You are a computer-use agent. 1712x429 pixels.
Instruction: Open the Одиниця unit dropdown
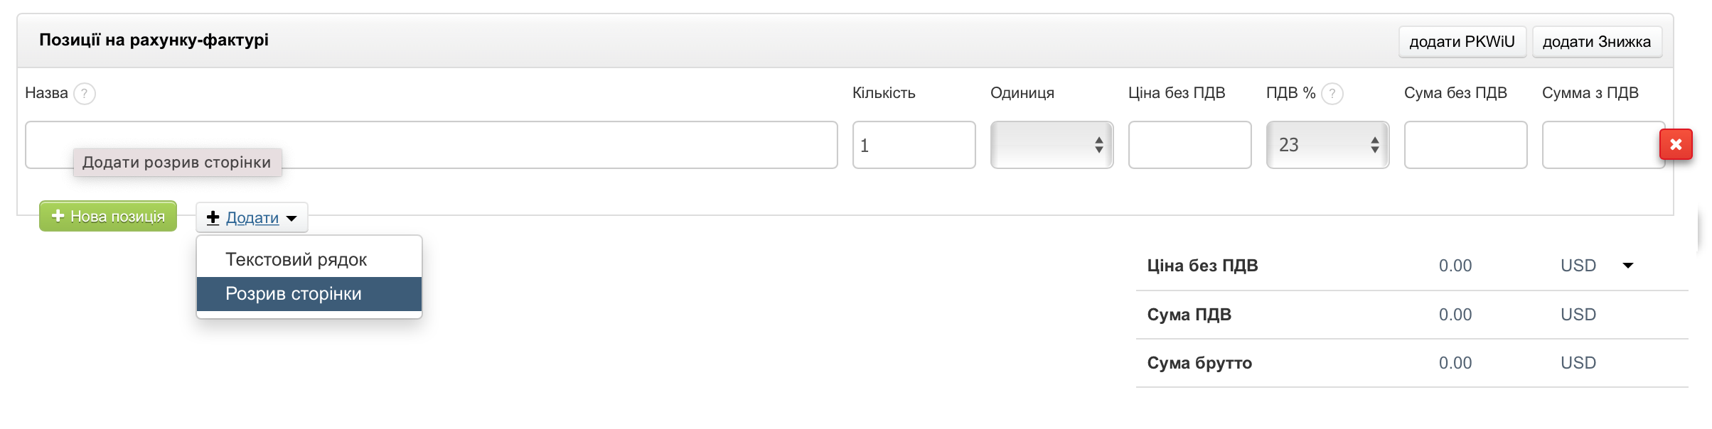1052,145
